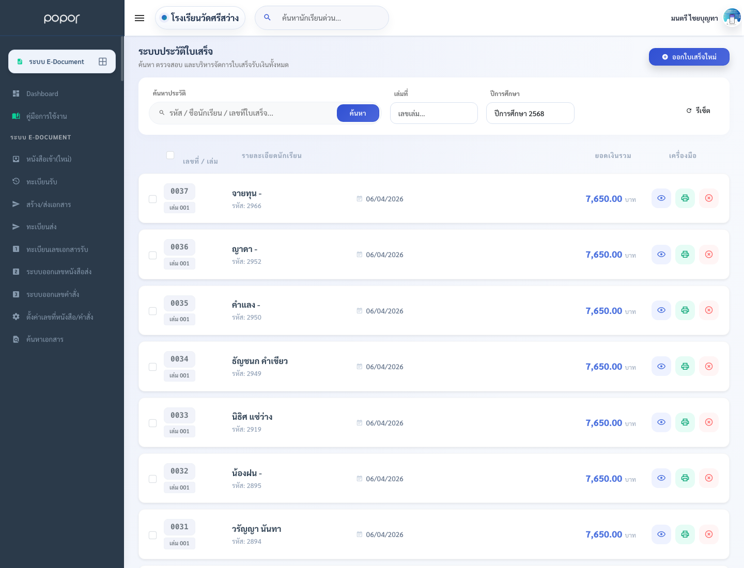View receipt 0037 with eye icon
This screenshot has width=744, height=568.
(x=661, y=198)
